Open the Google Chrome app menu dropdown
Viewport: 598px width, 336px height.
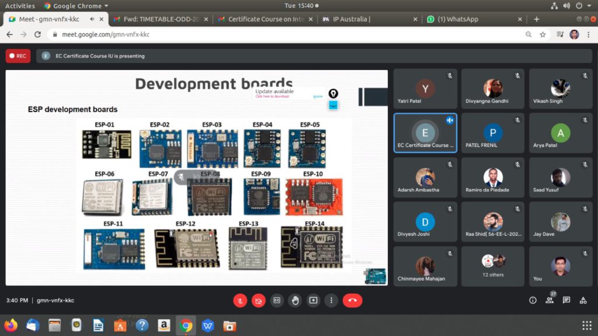point(77,6)
